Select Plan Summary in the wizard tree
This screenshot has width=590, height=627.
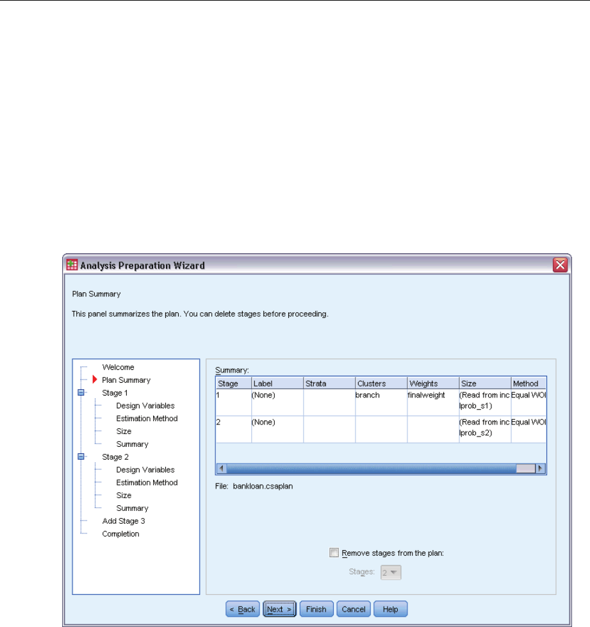point(126,380)
